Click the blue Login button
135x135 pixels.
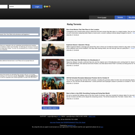37,7
